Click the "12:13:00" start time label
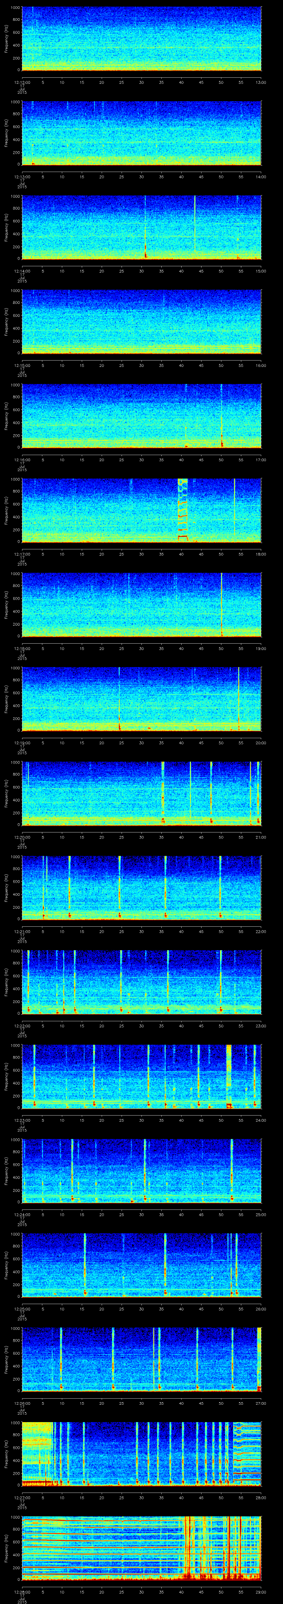The width and height of the screenshot is (283, 1604). (22, 177)
